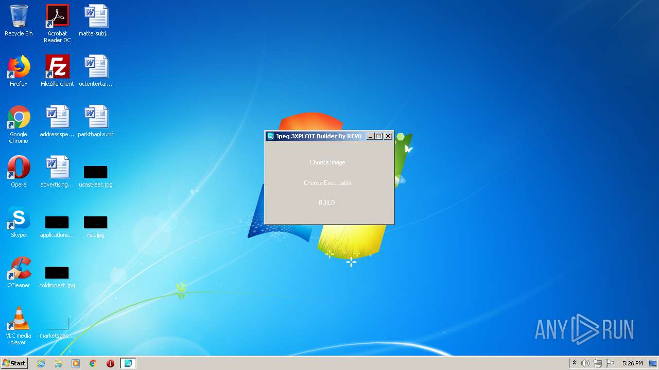The image size is (659, 370).
Task: Select the VLC media player shortcut
Action: click(19, 326)
